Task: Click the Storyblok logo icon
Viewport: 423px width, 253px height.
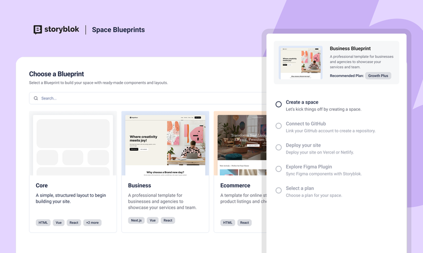Action: [x=37, y=29]
